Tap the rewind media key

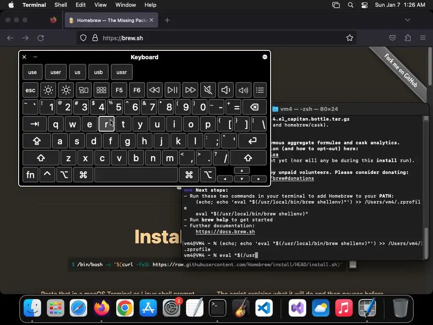click(154, 90)
